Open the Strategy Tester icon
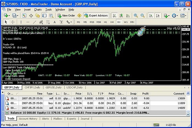This screenshot has height=128, width=192. tap(51, 16)
